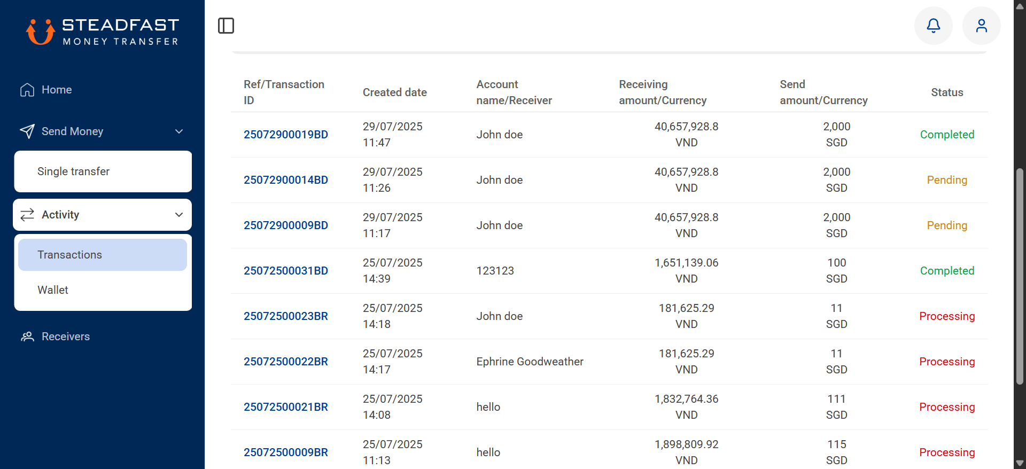Click the scrollbar down arrow
The height and width of the screenshot is (469, 1026).
click(1020, 463)
